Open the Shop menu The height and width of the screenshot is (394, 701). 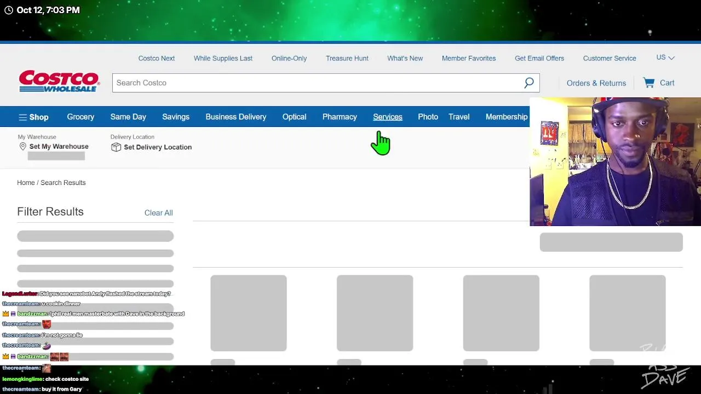[33, 117]
